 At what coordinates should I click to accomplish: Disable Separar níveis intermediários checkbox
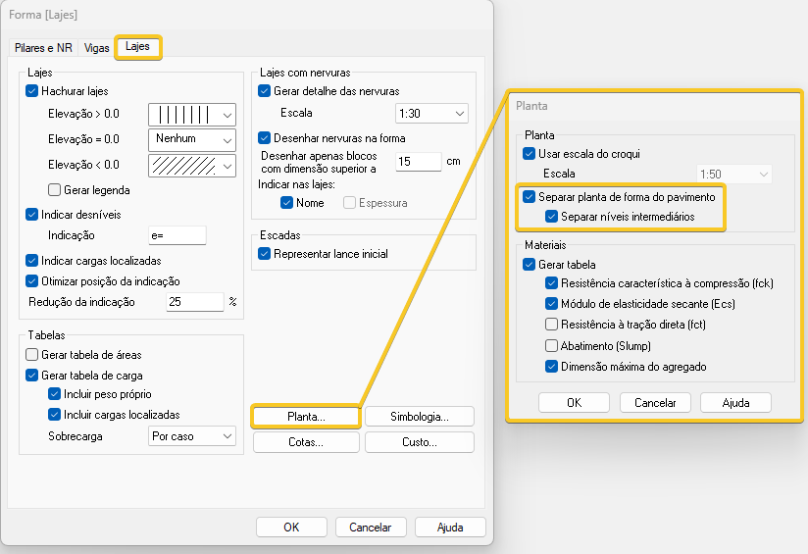(x=552, y=216)
